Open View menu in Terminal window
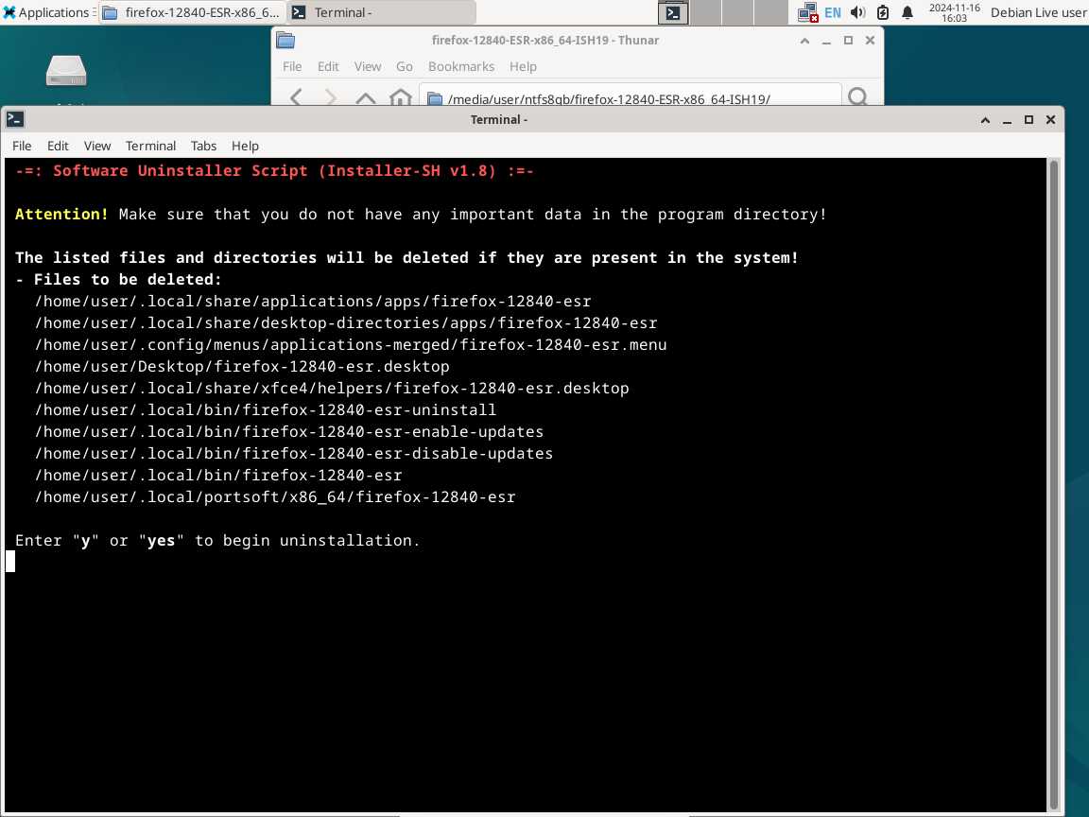Viewport: 1089px width, 817px height. coord(97,146)
